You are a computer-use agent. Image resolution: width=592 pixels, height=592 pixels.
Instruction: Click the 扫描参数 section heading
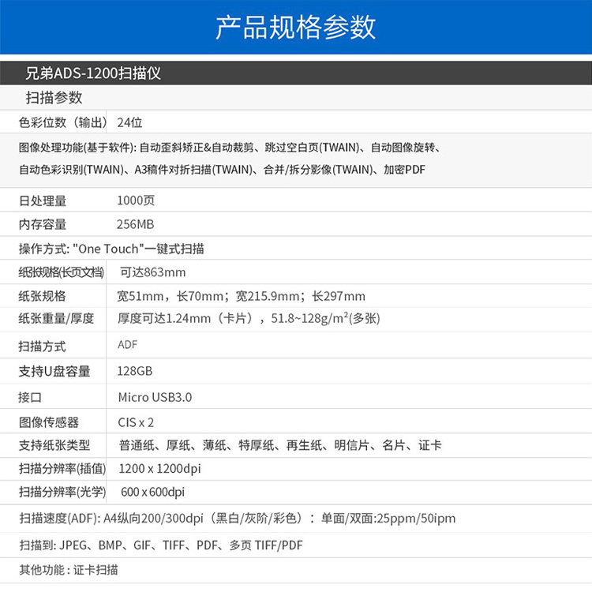(54, 98)
